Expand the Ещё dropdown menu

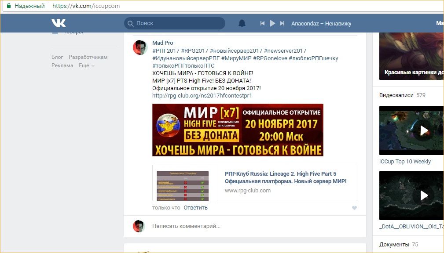(x=87, y=65)
